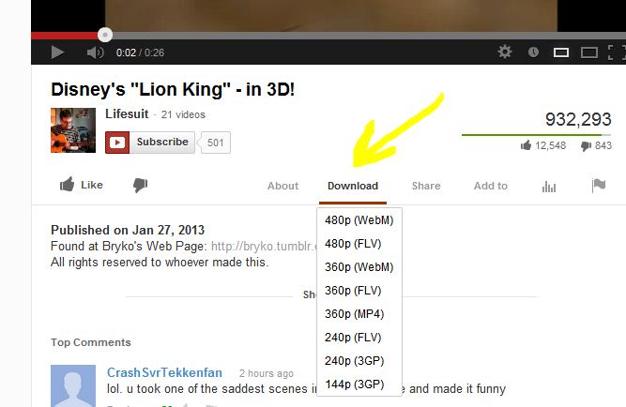The height and width of the screenshot is (407, 626).
Task: Mute the video volume speaker icon
Action: click(95, 53)
